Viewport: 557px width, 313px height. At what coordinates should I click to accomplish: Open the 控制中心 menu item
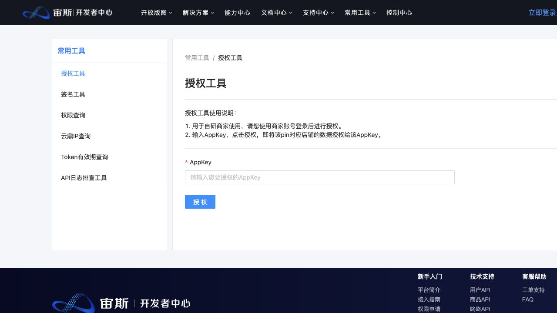pos(399,13)
